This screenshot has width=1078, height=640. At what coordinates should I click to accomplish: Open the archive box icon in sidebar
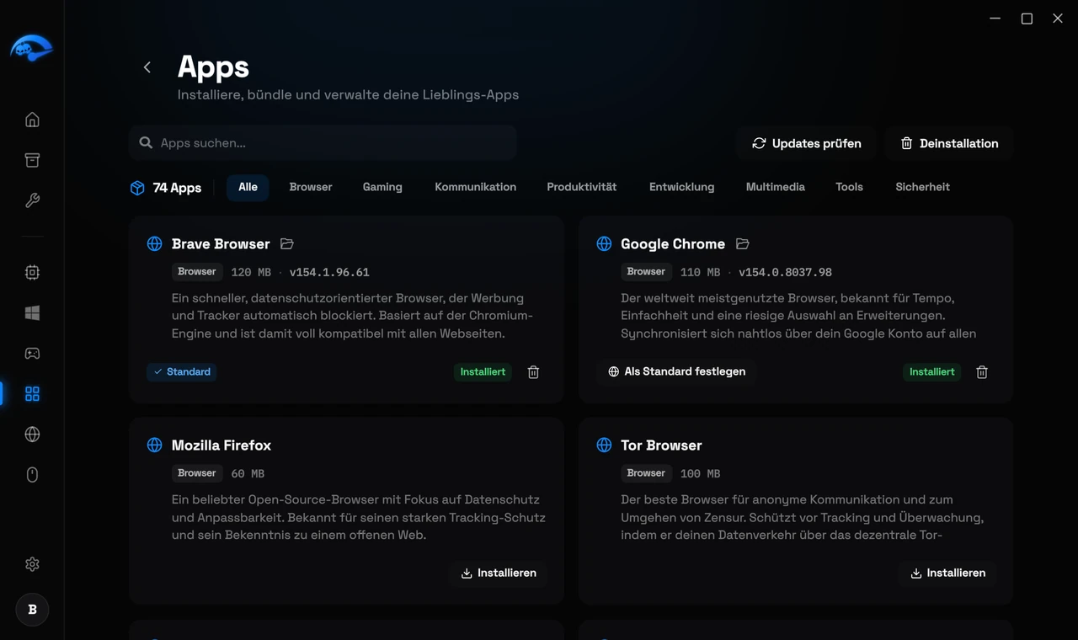pyautogui.click(x=32, y=160)
